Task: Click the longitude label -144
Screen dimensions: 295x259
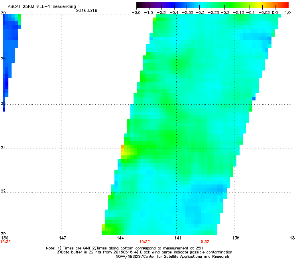Action: (119, 238)
